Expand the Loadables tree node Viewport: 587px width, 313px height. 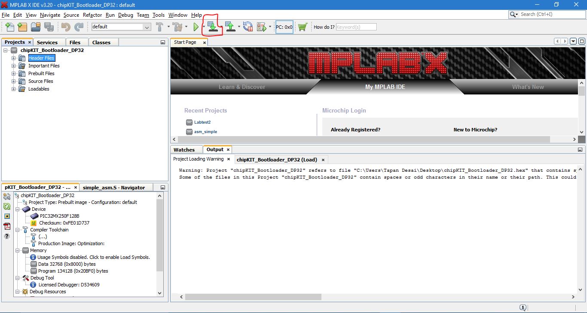pyautogui.click(x=13, y=89)
